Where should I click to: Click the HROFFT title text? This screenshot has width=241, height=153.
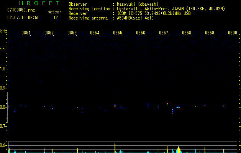click(x=39, y=3)
